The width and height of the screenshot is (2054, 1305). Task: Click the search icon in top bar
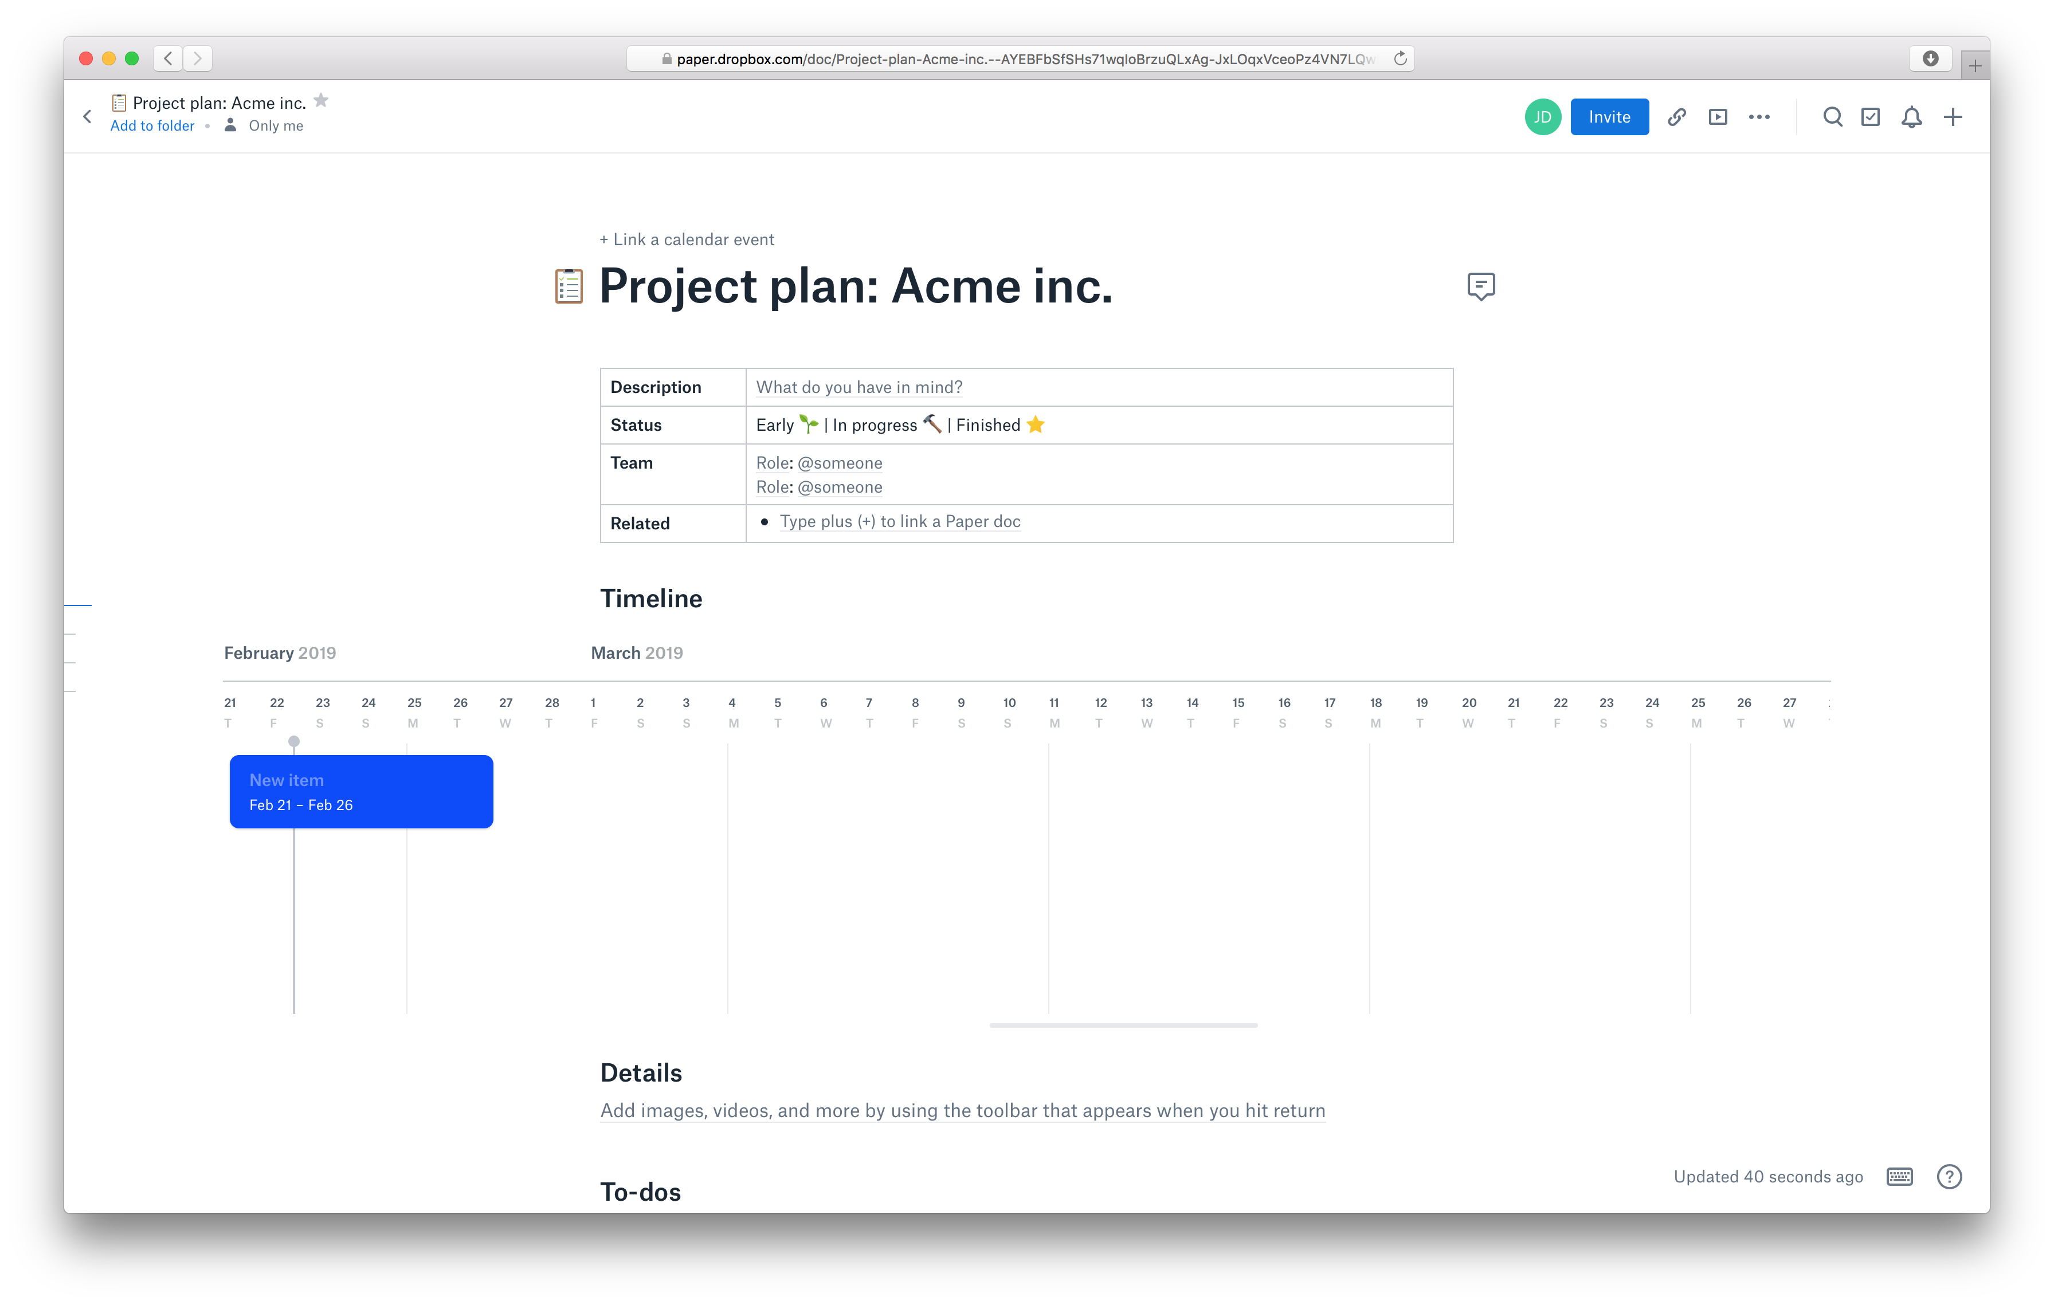click(1831, 118)
